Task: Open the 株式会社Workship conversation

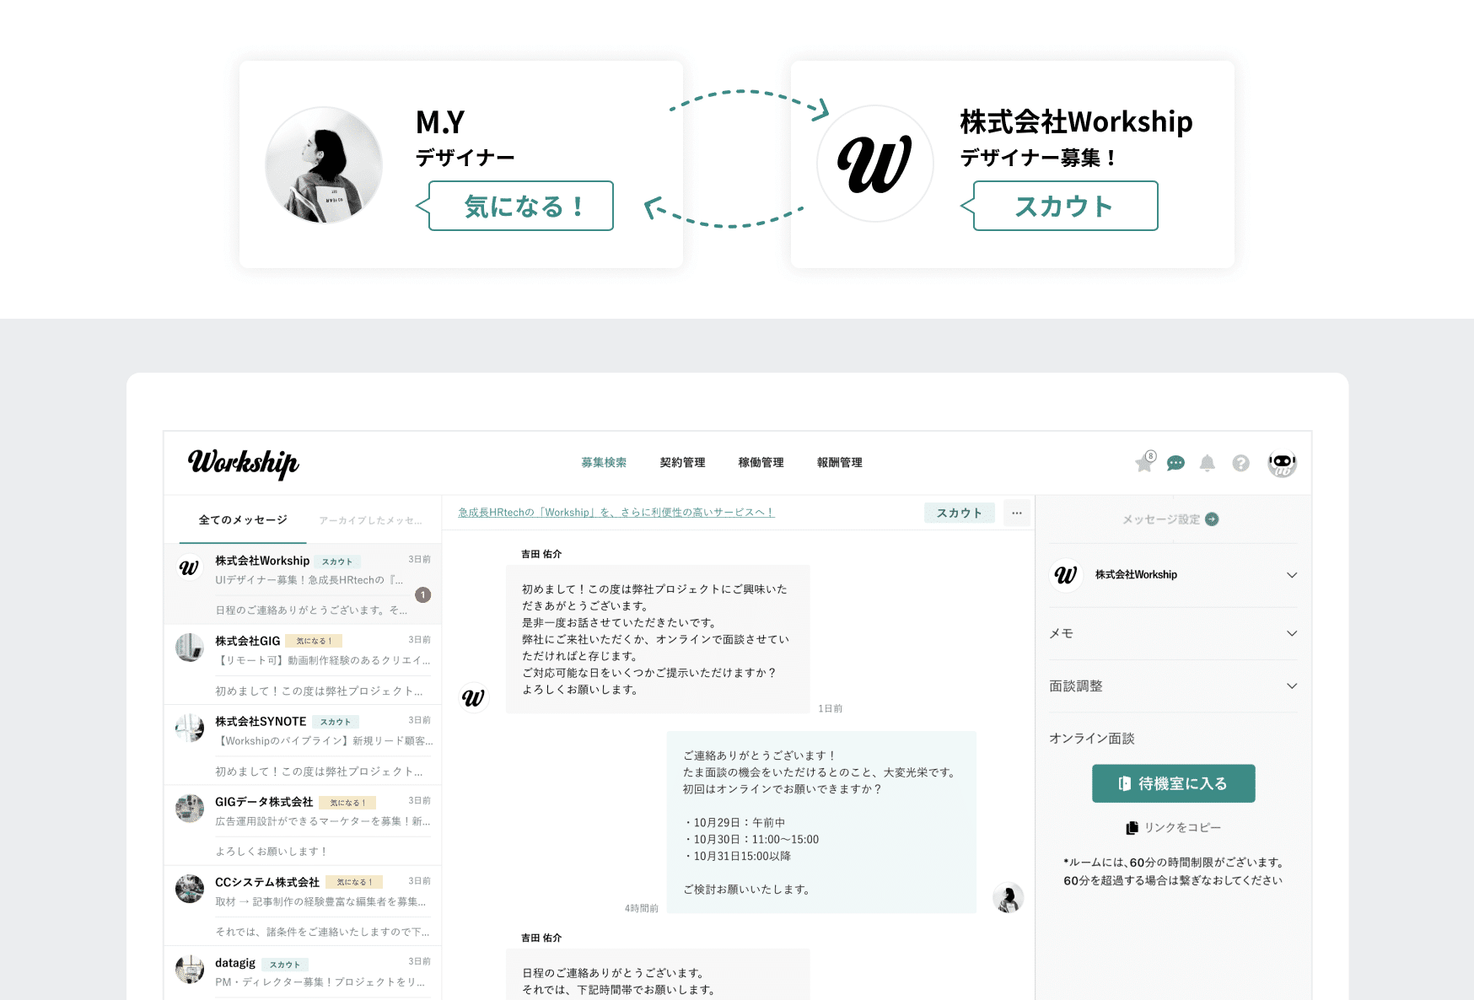Action: tap(303, 584)
